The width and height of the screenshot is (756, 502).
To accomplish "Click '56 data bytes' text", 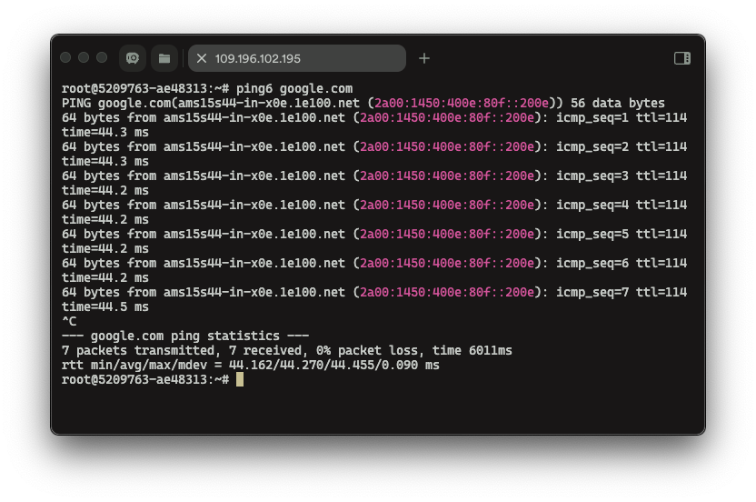I will click(618, 104).
